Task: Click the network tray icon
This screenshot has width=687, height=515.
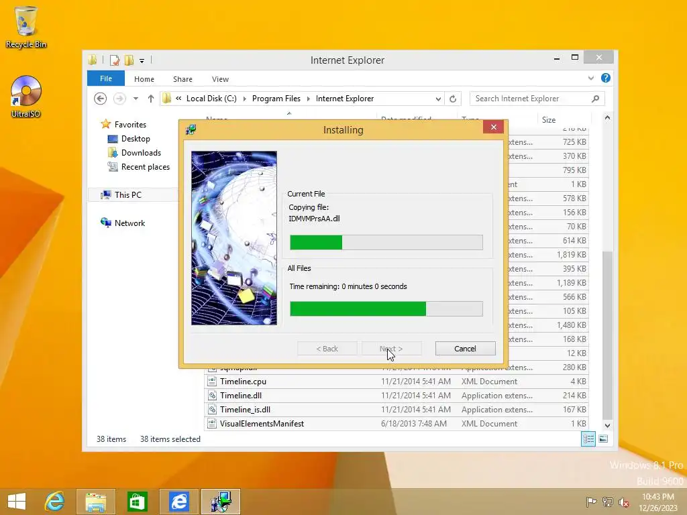Action: [607, 502]
